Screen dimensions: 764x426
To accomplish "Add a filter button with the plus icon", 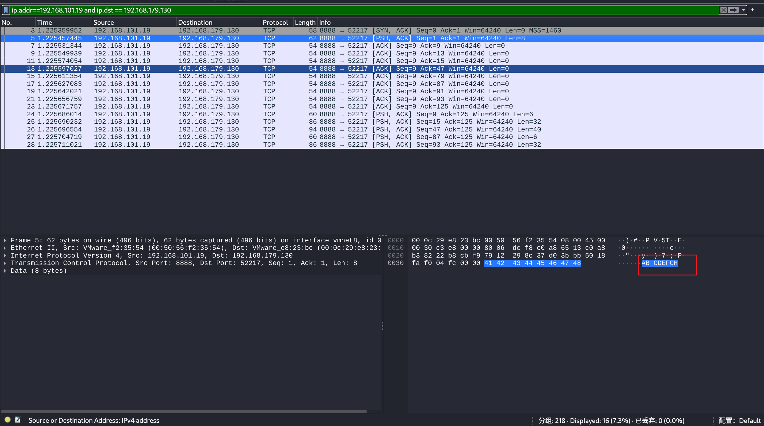I will 752,10.
